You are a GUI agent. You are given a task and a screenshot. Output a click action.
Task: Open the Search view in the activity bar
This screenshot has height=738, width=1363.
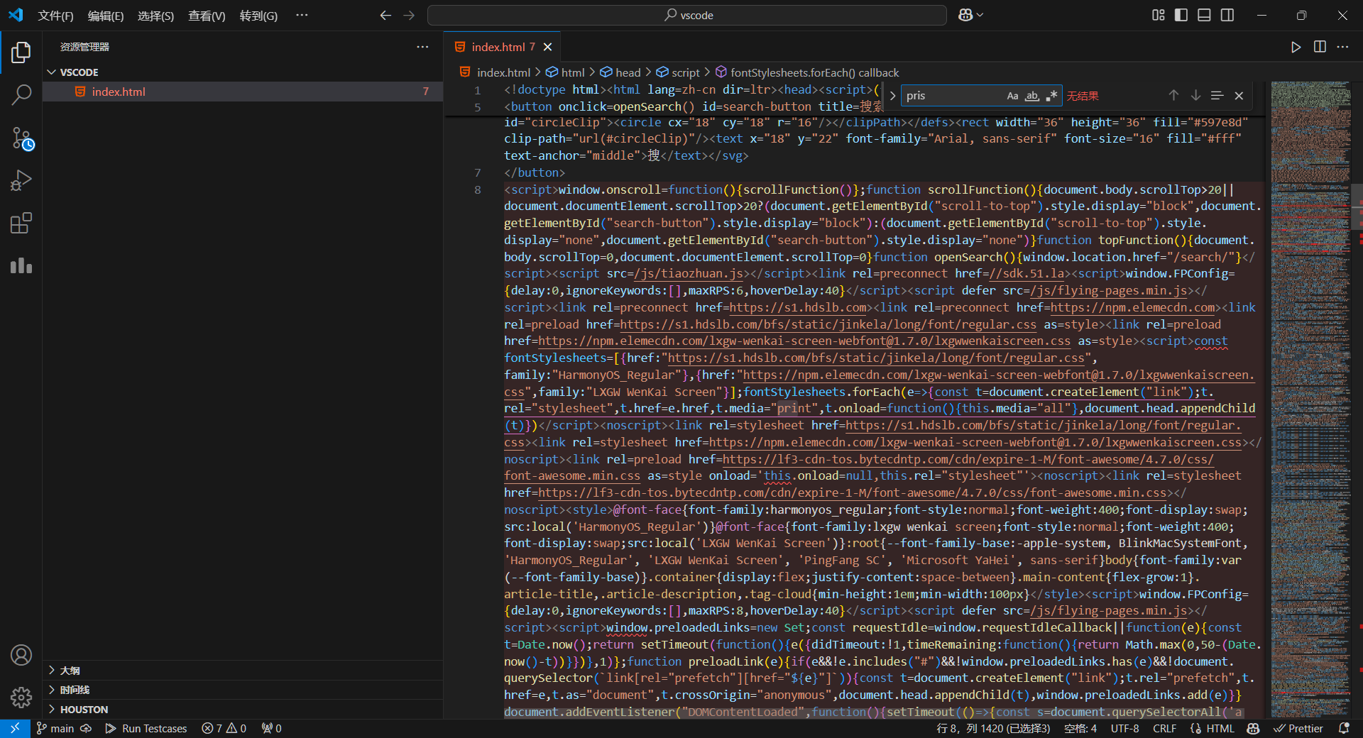tap(21, 95)
